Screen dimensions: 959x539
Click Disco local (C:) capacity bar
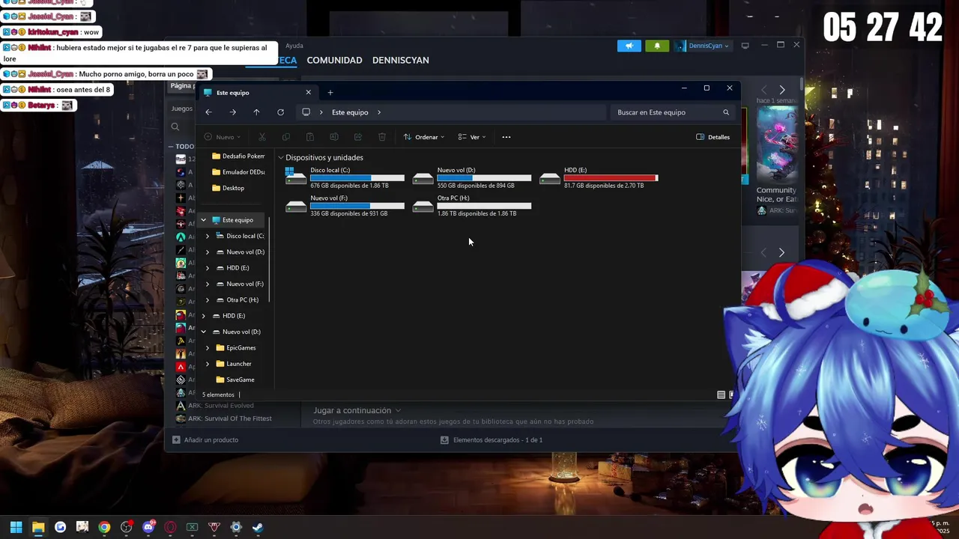pyautogui.click(x=357, y=178)
